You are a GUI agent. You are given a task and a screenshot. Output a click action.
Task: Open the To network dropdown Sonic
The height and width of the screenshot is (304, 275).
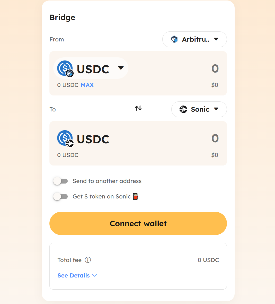point(199,109)
